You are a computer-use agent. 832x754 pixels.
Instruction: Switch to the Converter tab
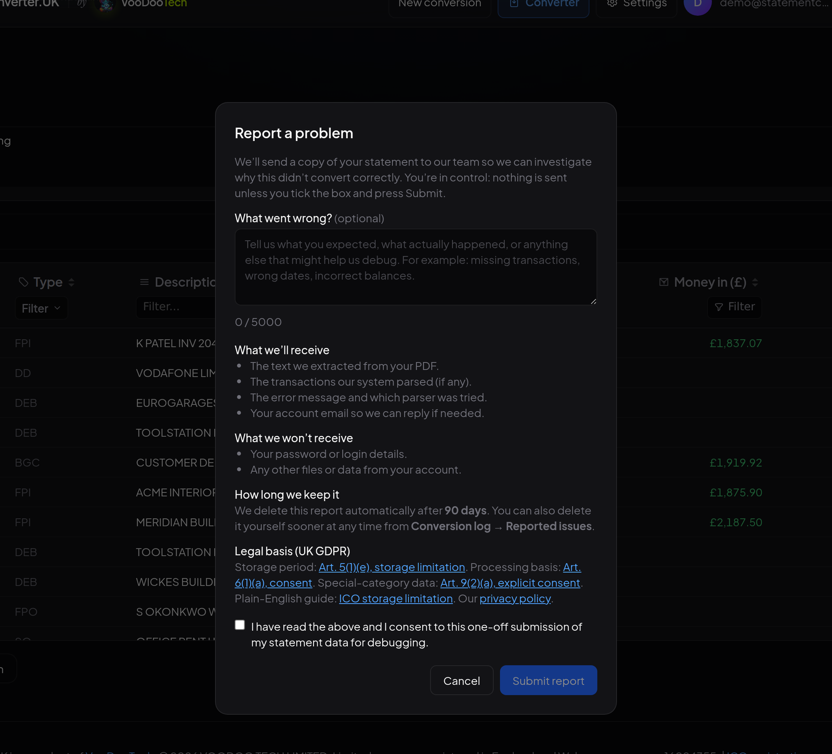[543, 4]
